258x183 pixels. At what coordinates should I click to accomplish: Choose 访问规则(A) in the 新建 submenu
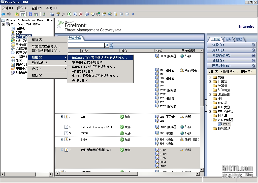coord(82,80)
